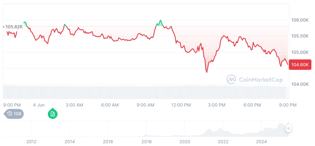Select 2022 on the year navigator
The height and width of the screenshot is (146, 315).
tap(223, 141)
